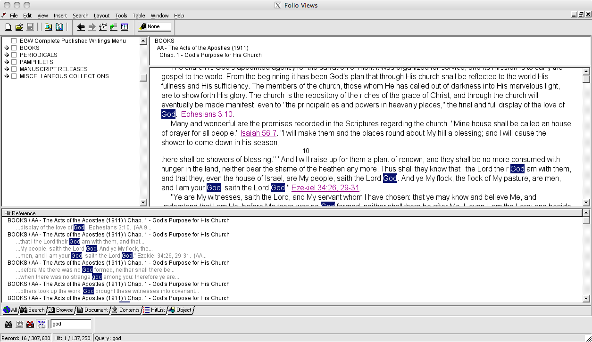Click the binoculars search icon near query box
The image size is (592, 342).
click(x=8, y=324)
